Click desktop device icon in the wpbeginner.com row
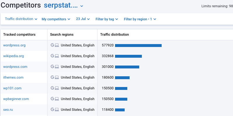This screenshot has width=233, height=116. click(x=57, y=99)
